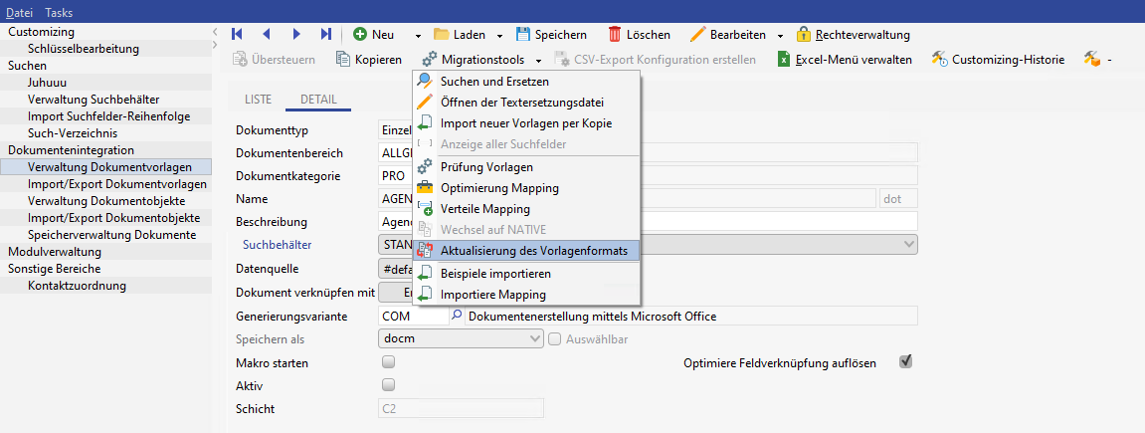Viewport: 1145px width, 433px height.
Task: Open Customizing-Historie from the toolbar
Action: [939, 60]
